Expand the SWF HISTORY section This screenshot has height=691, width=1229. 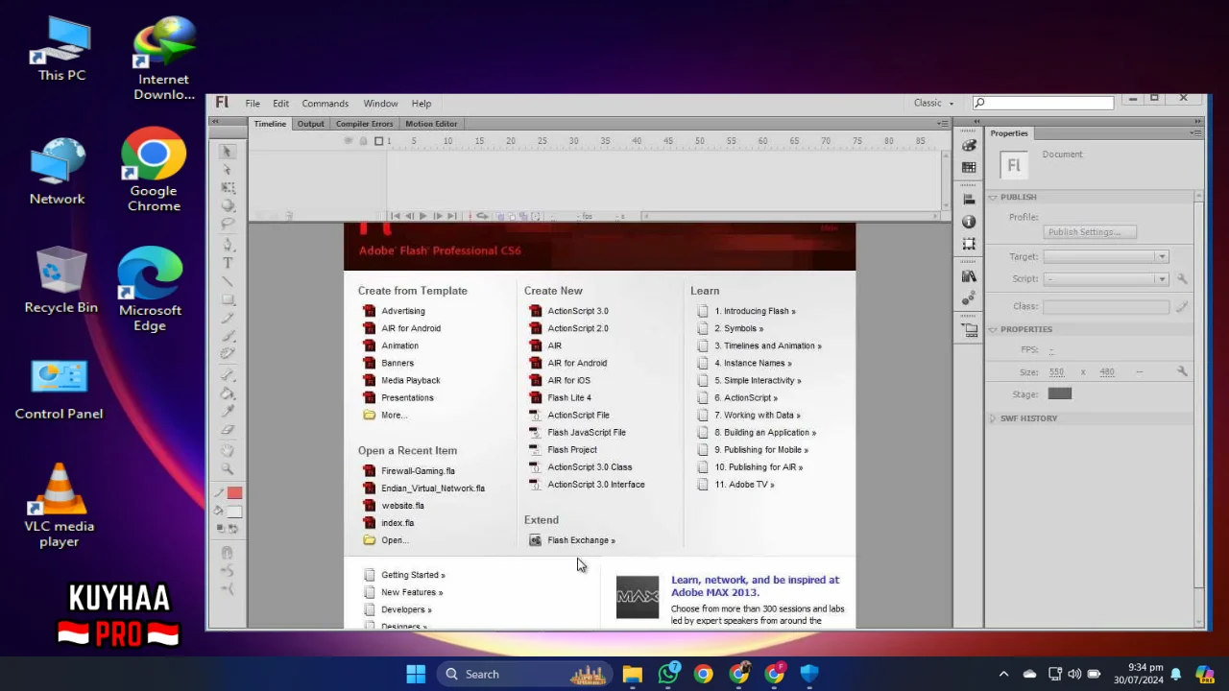pos(993,418)
